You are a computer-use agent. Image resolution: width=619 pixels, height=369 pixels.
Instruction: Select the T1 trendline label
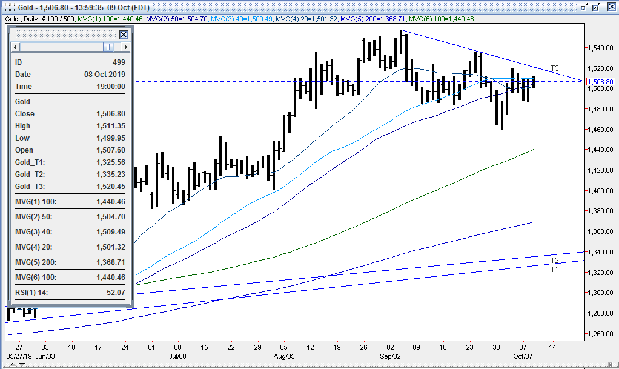pyautogui.click(x=555, y=270)
